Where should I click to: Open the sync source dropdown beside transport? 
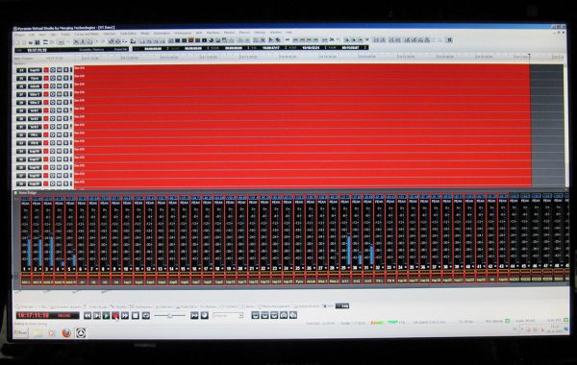228,315
